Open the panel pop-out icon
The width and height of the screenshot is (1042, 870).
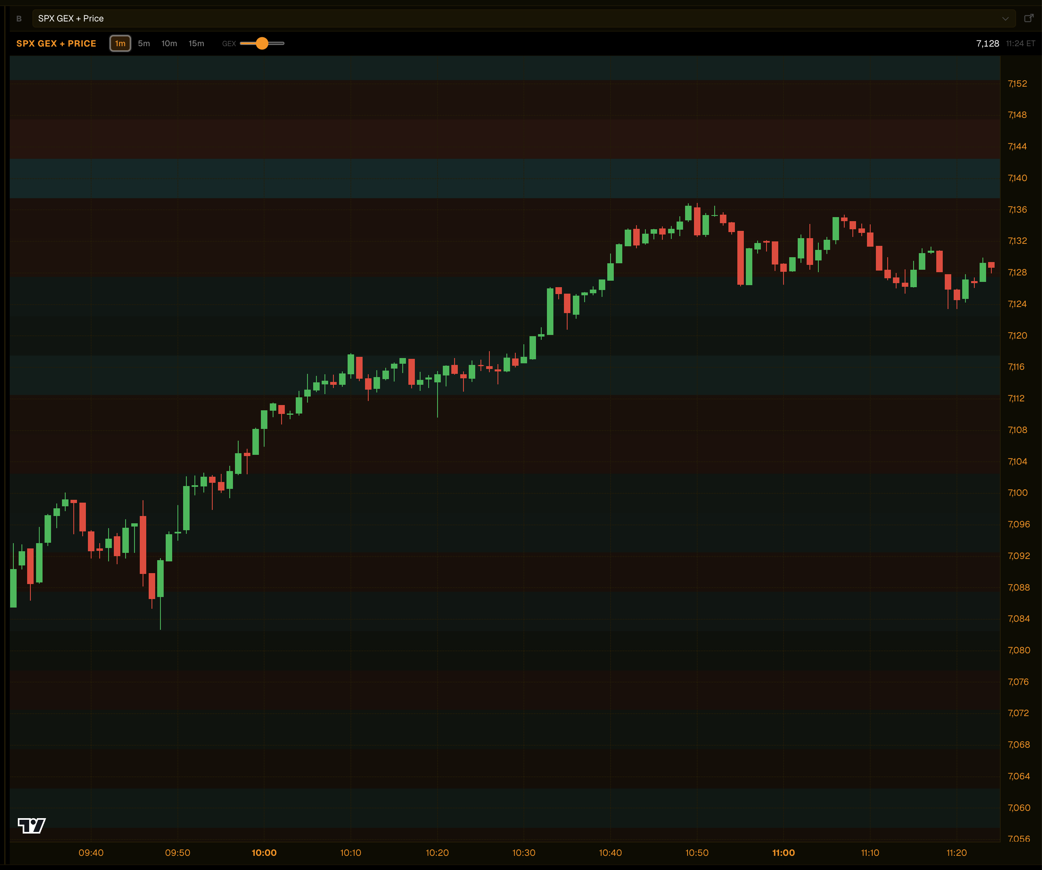1029,18
